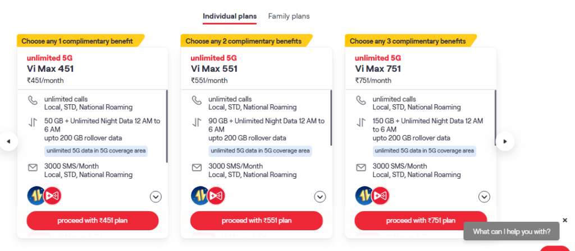
Task: Proceed with the ₹551 plan
Action: pyautogui.click(x=257, y=221)
